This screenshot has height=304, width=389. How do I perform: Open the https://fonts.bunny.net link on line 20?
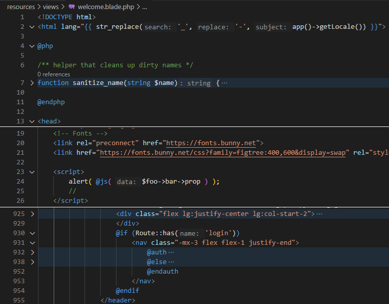point(211,143)
